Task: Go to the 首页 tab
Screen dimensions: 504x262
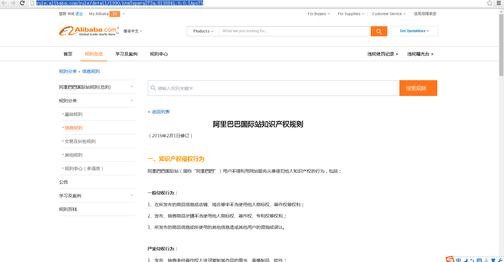Action: [x=68, y=54]
